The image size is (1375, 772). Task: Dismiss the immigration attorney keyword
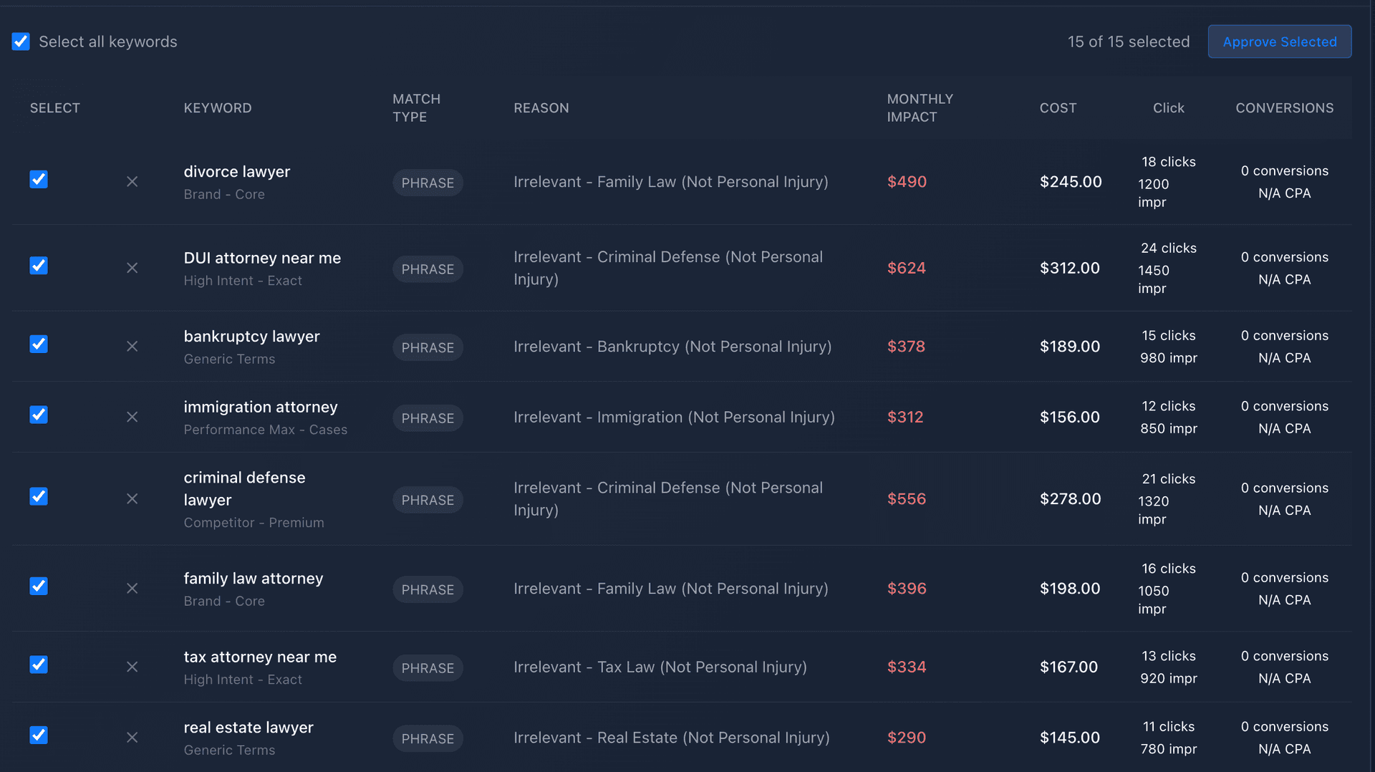click(132, 417)
